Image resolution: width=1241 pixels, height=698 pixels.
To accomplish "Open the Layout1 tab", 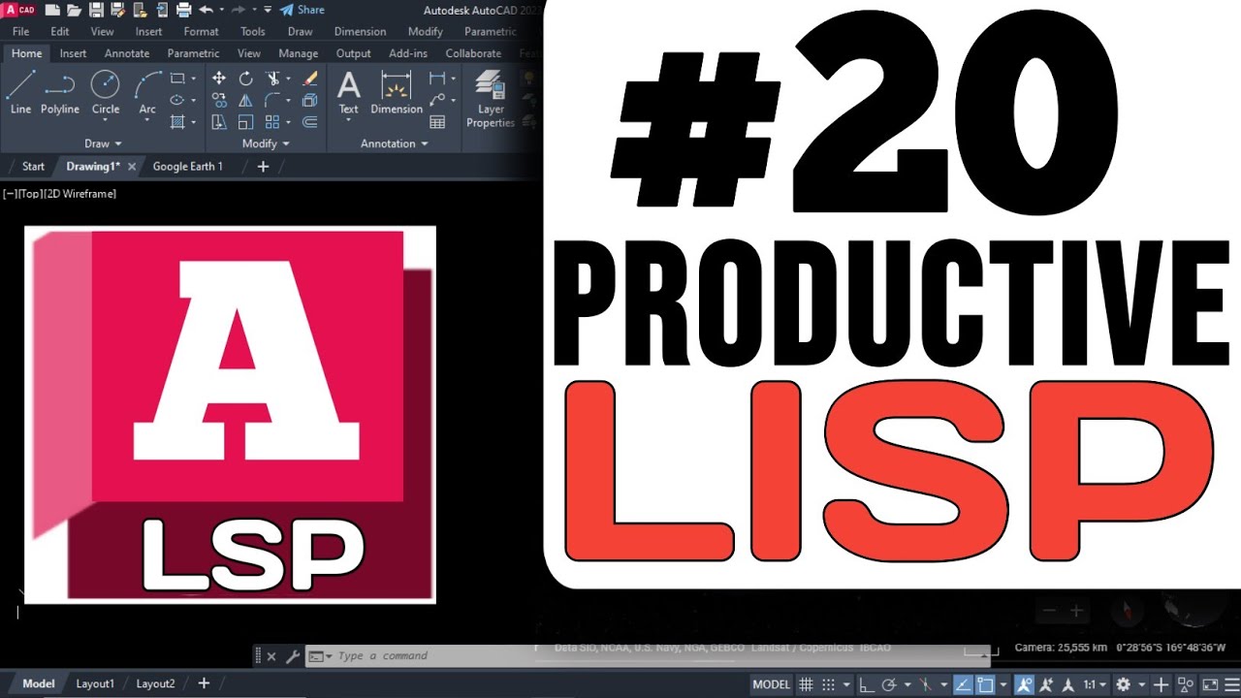I will tap(95, 683).
